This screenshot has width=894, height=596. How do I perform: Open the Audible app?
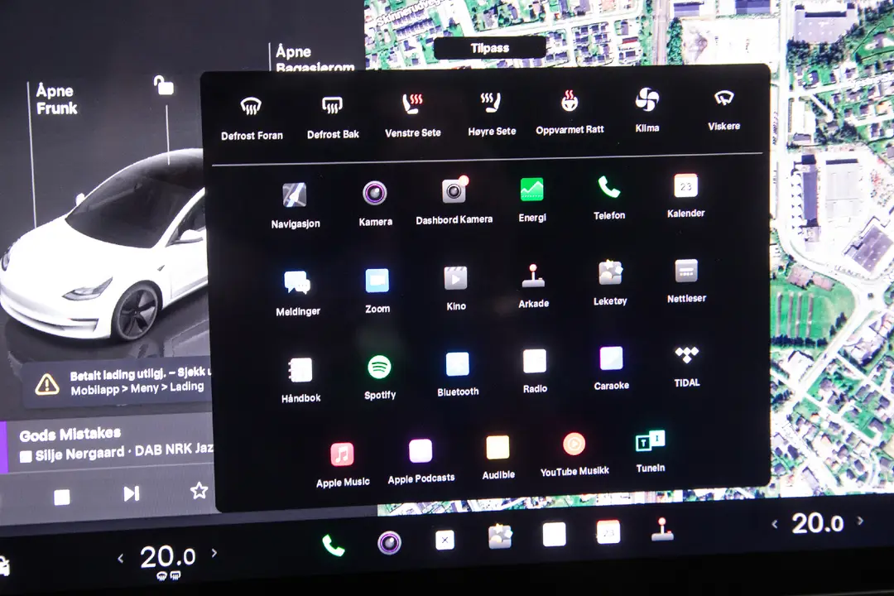pyautogui.click(x=497, y=458)
